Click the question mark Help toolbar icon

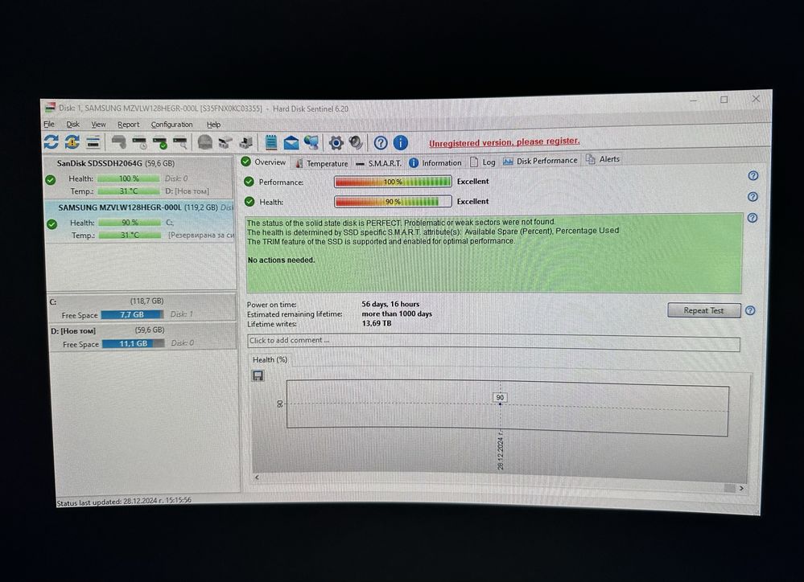pyautogui.click(x=381, y=142)
